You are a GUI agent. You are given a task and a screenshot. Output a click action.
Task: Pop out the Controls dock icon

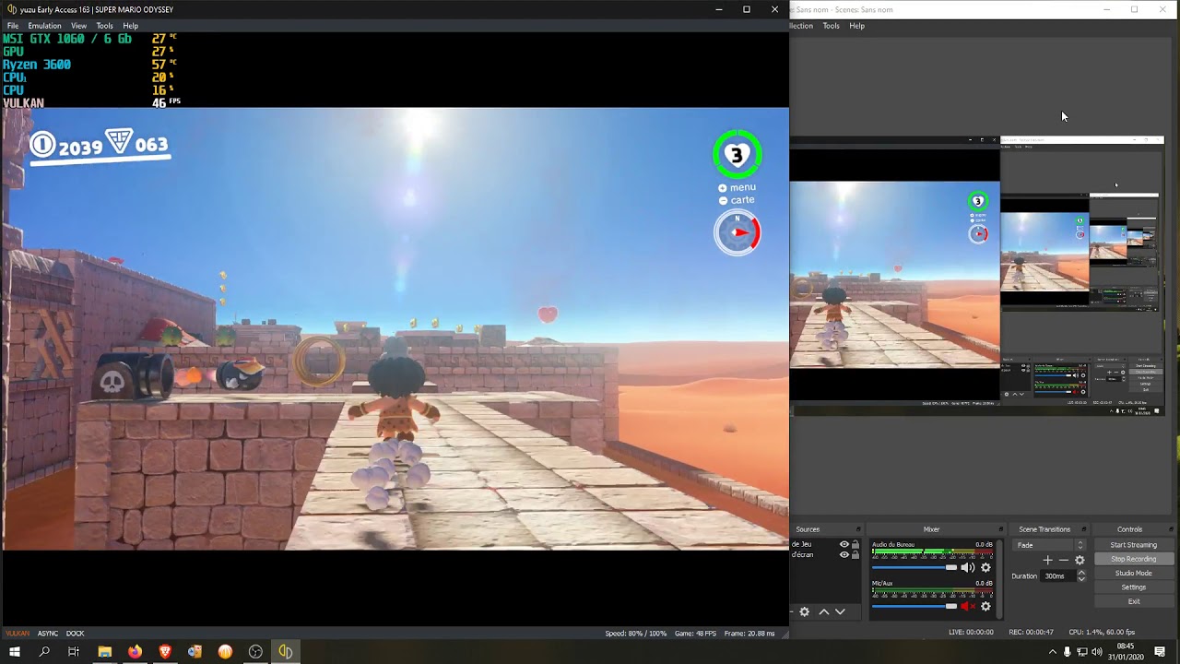[x=1171, y=529]
